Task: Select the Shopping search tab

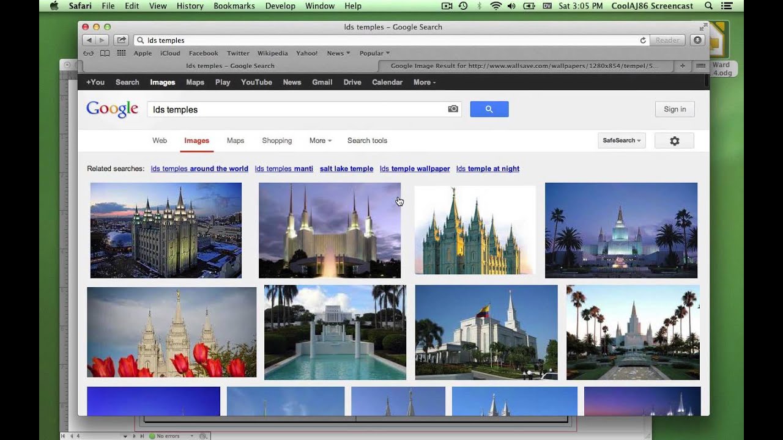Action: point(277,141)
